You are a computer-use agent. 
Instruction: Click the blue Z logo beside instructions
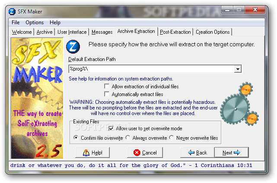73,47
